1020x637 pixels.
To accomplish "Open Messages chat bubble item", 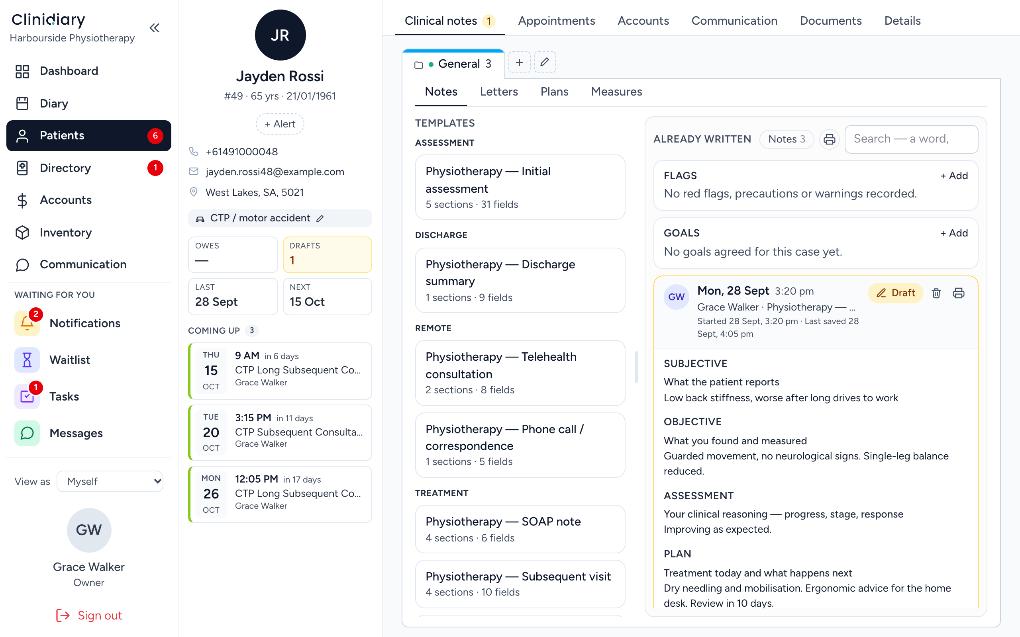I will pyautogui.click(x=88, y=433).
